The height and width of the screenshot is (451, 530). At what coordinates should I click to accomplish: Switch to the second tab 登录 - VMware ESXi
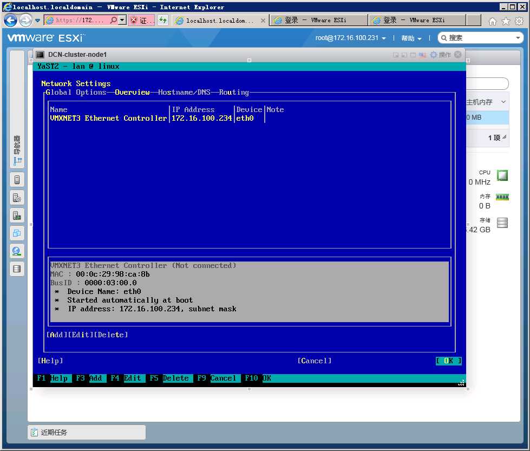319,20
